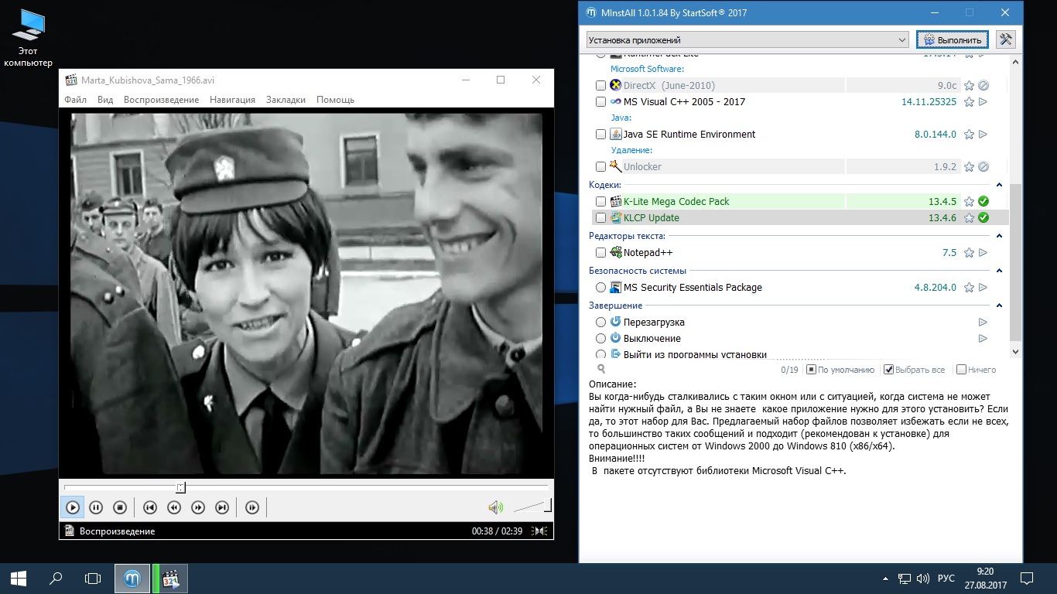Skip to the next file in the player
Viewport: 1057px width, 594px height.
pos(222,507)
